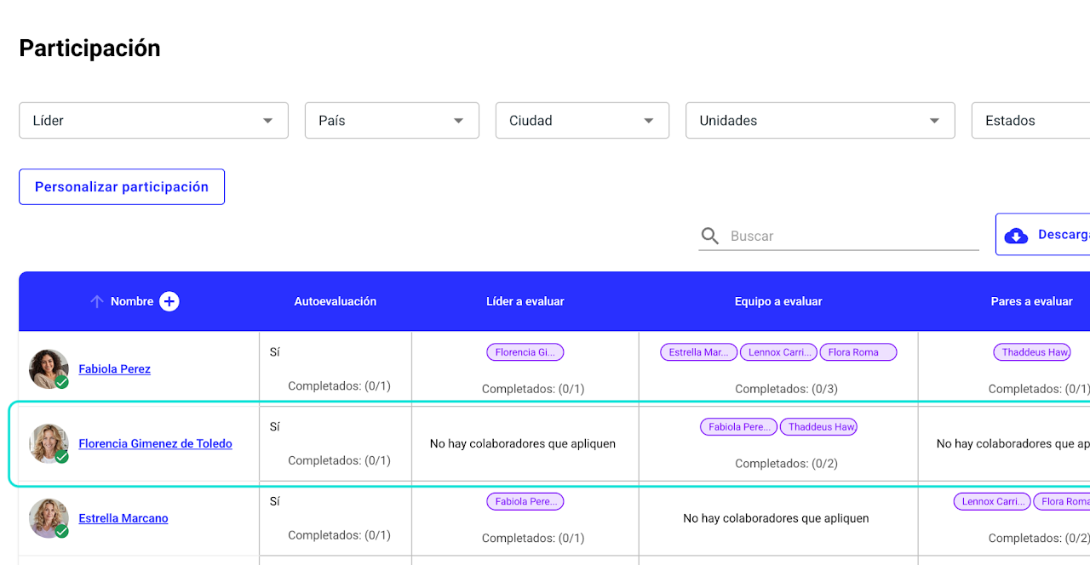Open the Estados filter dropdown
The width and height of the screenshot is (1090, 565).
pos(1030,121)
